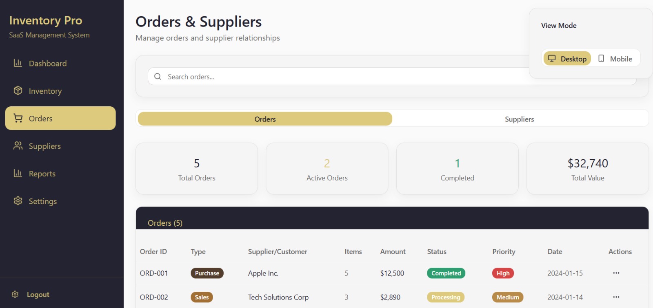Select the Orders tab

click(x=265, y=119)
